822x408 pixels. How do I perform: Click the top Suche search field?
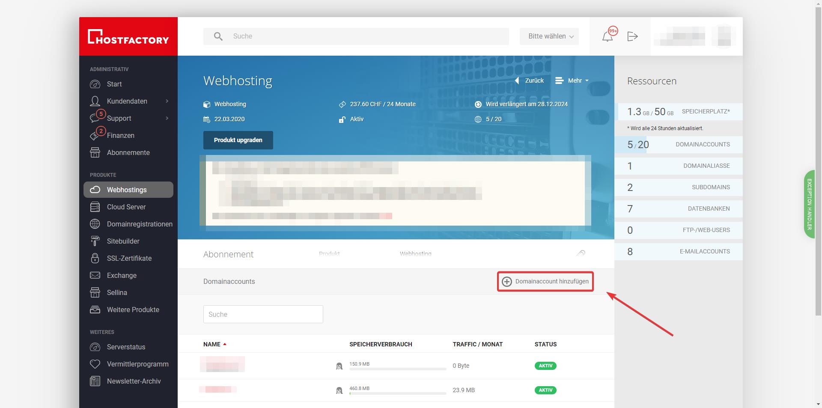point(356,36)
